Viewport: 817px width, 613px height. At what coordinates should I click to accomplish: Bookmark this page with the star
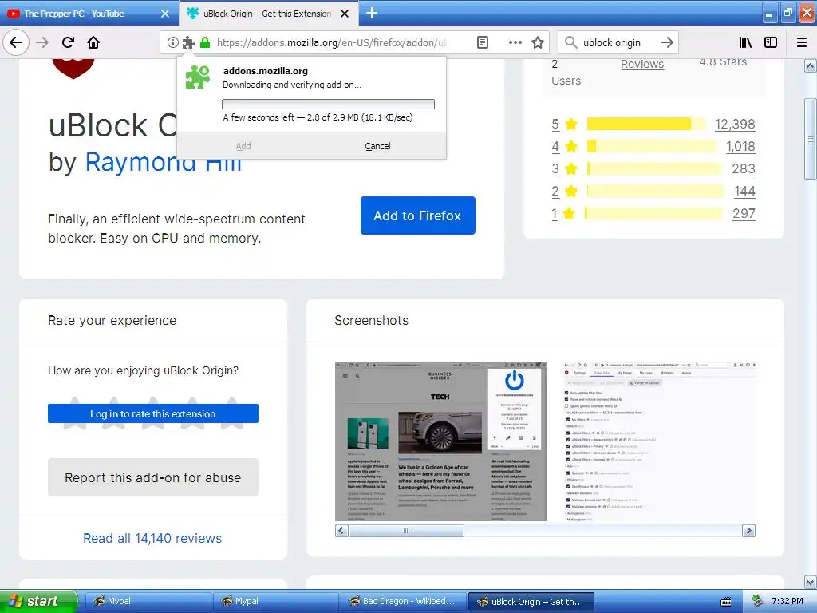[x=538, y=43]
